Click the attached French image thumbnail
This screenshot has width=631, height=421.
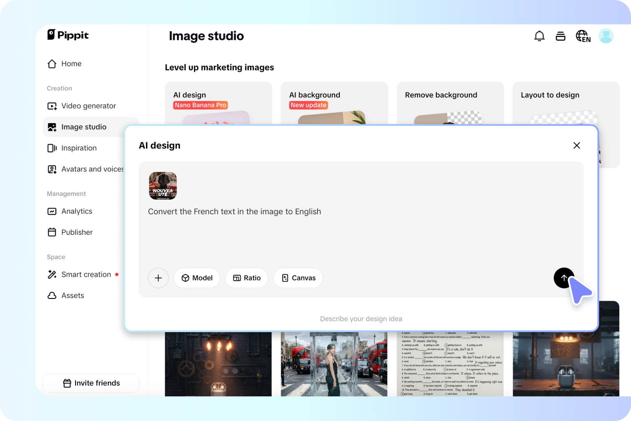point(163,186)
